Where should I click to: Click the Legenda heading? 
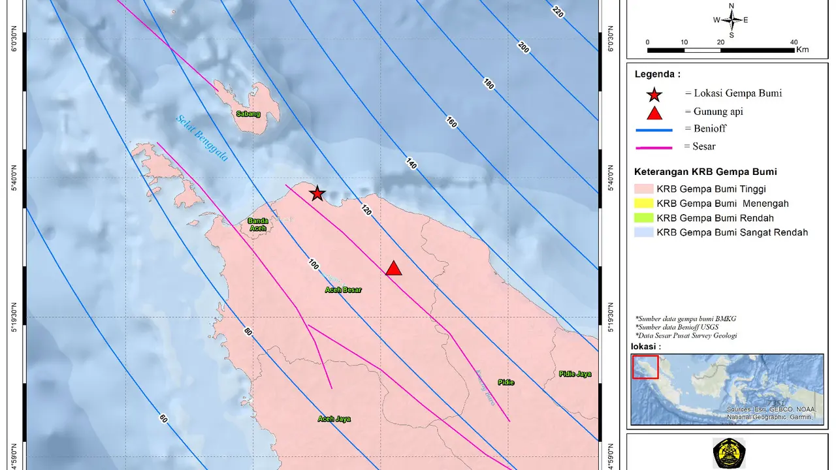click(x=657, y=74)
